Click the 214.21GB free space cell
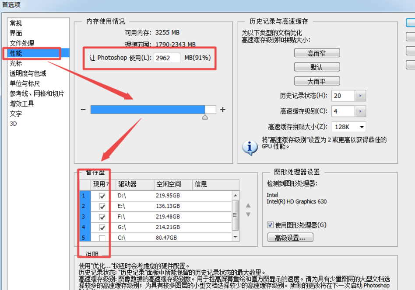This screenshot has height=290, width=415. pos(168,228)
